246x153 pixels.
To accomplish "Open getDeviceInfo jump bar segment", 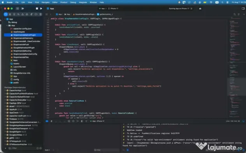I will coord(105,14).
